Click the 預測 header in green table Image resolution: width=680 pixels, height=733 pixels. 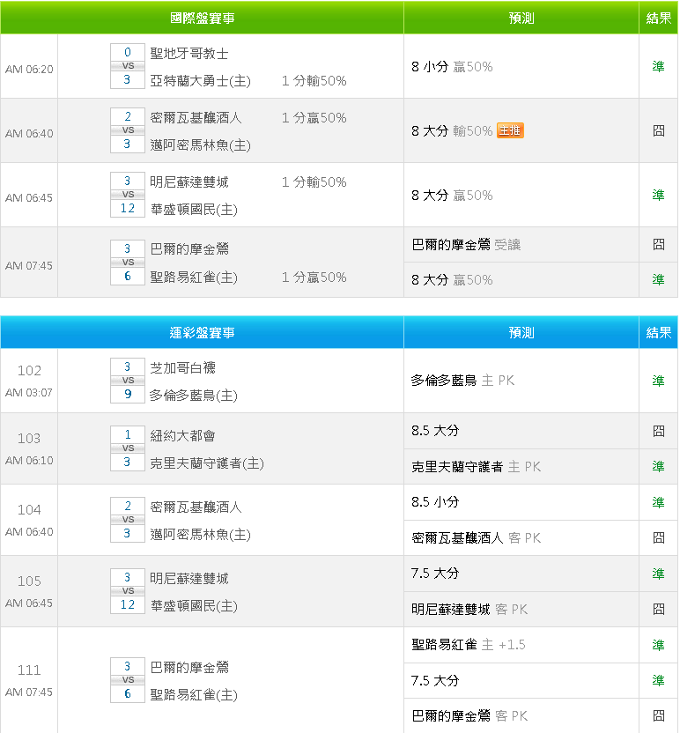(x=521, y=18)
